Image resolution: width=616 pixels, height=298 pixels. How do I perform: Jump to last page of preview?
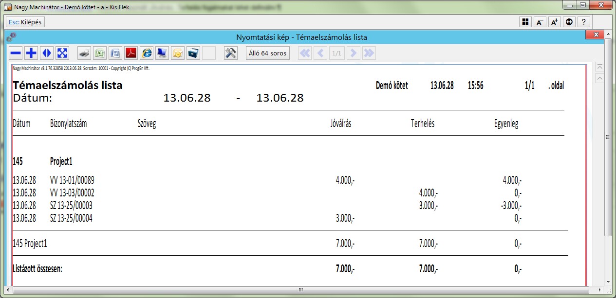pos(369,53)
